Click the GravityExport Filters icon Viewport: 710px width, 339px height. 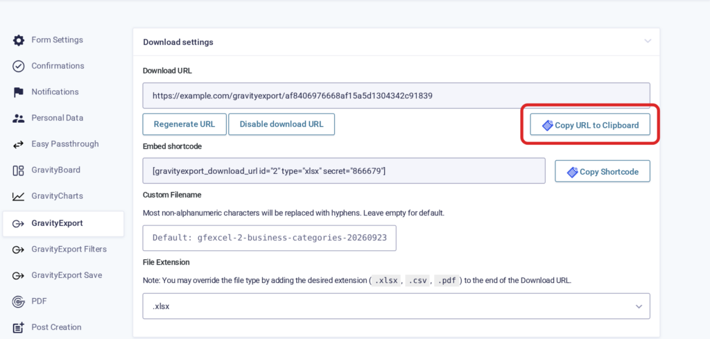[18, 250]
